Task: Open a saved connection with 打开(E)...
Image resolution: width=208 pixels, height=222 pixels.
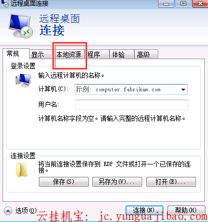Action: pyautogui.click(x=171, y=182)
